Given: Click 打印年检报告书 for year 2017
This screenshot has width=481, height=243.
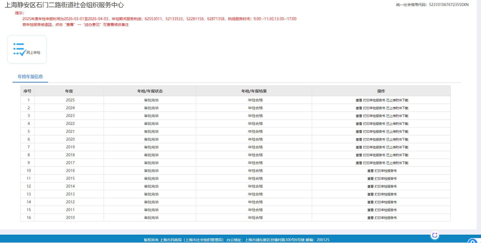Looking at the screenshot, I should click(374, 163).
